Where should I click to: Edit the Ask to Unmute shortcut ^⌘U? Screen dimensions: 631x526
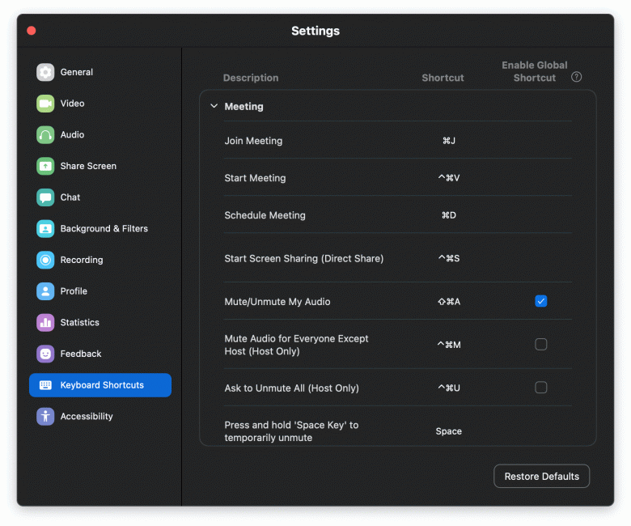click(449, 388)
